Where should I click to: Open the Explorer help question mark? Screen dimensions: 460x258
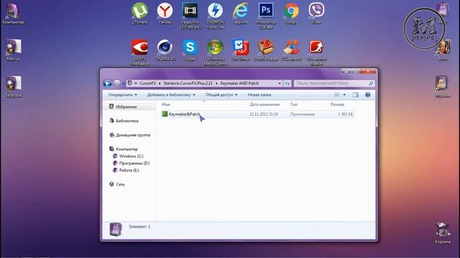[x=367, y=95]
